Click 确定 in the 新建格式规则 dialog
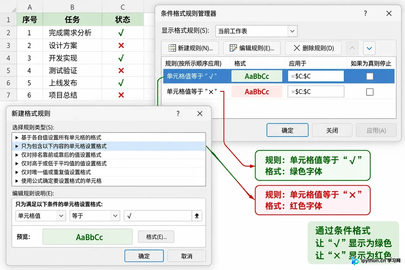This screenshot has width=405, height=270. 144,256
